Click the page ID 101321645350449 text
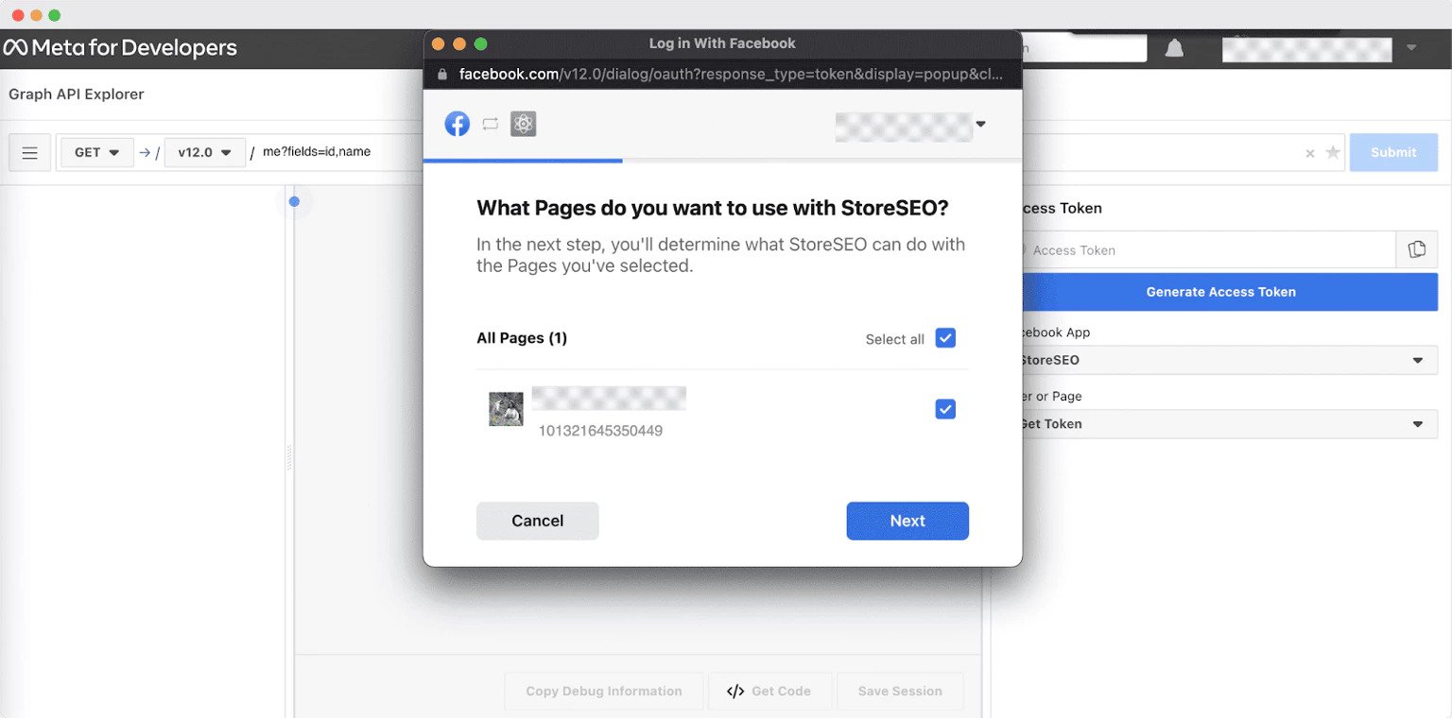This screenshot has width=1452, height=718. (x=600, y=431)
